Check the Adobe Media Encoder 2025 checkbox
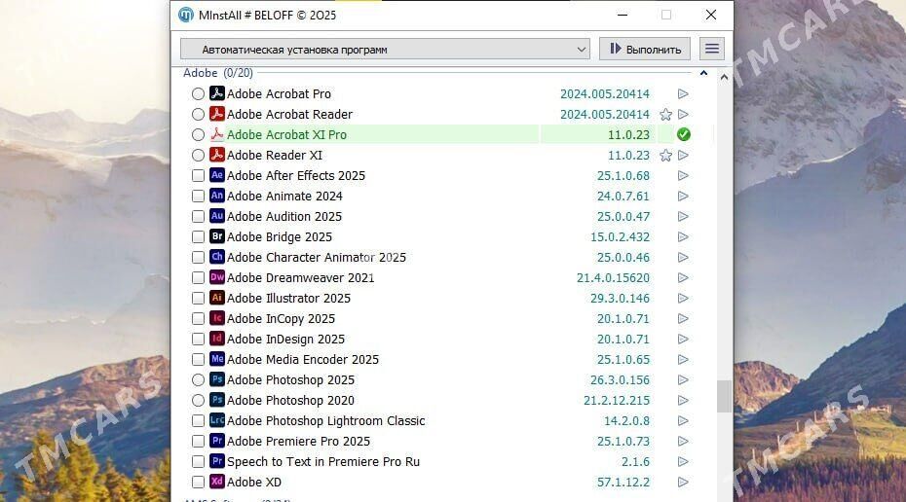906x502 pixels. (x=198, y=360)
